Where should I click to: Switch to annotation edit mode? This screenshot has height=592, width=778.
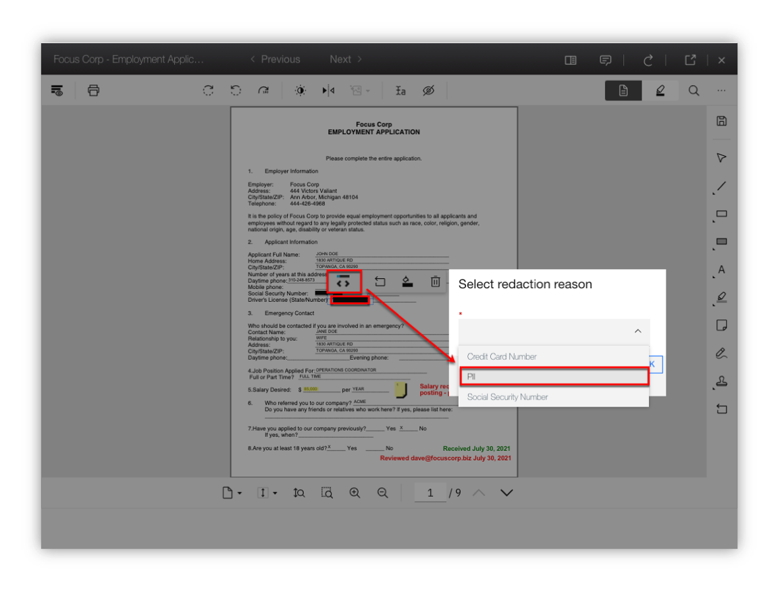660,90
